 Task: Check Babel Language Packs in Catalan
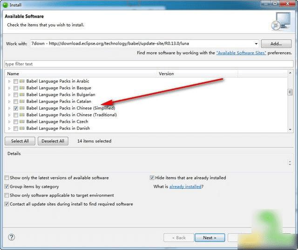[16, 101]
